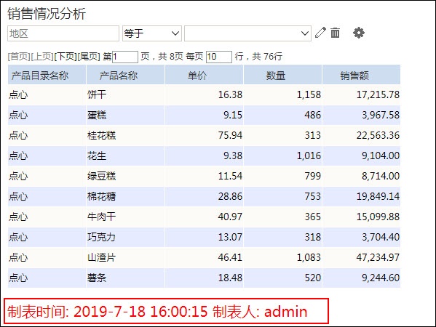Delete filter with trash can icon
The height and width of the screenshot is (327, 436).
[335, 33]
